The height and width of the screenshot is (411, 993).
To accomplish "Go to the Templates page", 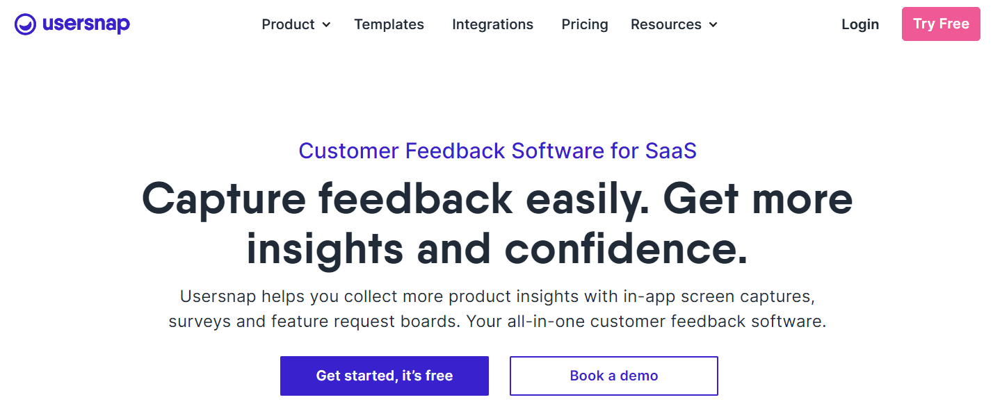I will [x=389, y=24].
